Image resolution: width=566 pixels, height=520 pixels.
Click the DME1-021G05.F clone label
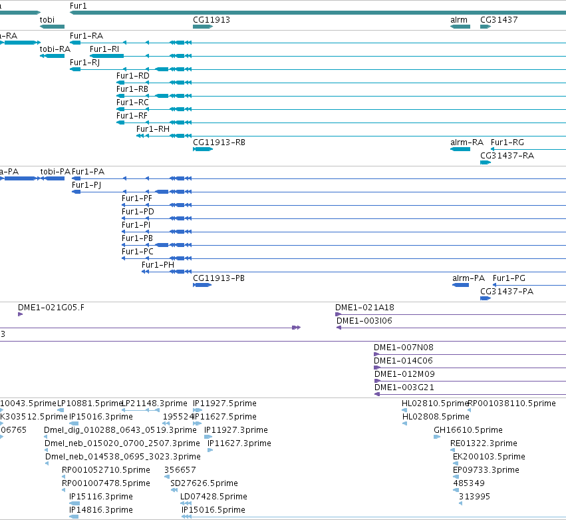pyautogui.click(x=51, y=308)
